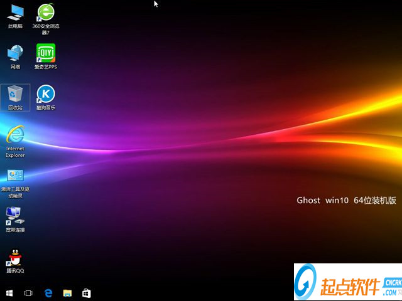Open Task View from the taskbar

[x=28, y=293]
